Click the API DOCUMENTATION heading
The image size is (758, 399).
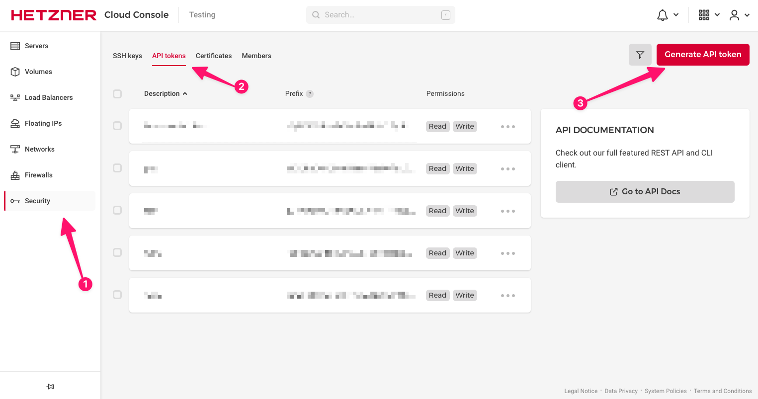[x=605, y=130]
